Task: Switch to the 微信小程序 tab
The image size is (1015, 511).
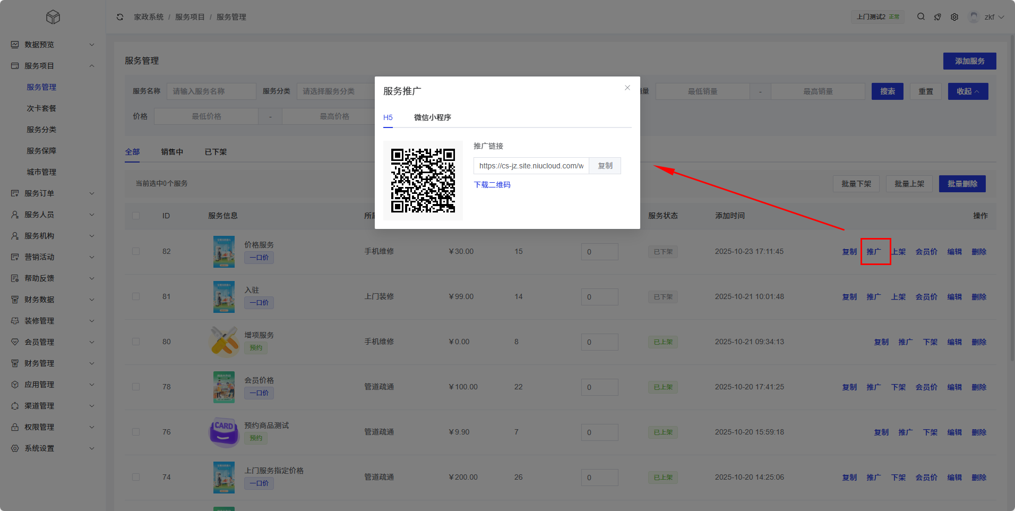Action: (432, 117)
